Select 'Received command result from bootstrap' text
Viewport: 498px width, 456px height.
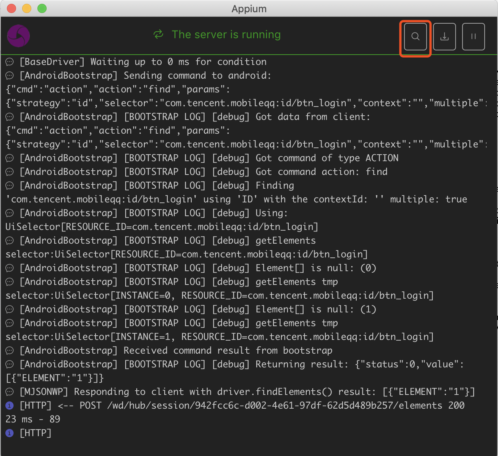(228, 351)
